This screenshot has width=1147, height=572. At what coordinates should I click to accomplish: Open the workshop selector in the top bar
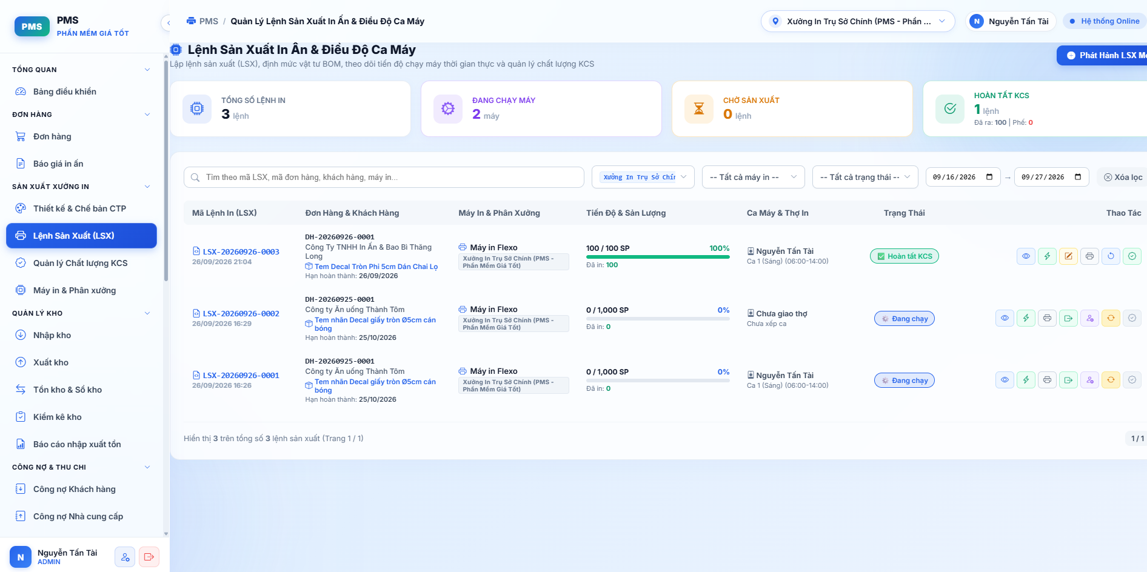(858, 21)
